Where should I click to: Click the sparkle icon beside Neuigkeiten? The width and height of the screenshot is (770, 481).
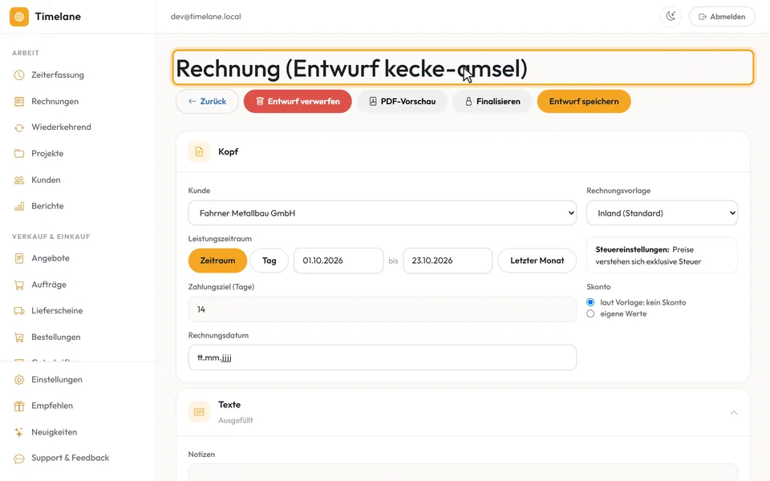[19, 432]
